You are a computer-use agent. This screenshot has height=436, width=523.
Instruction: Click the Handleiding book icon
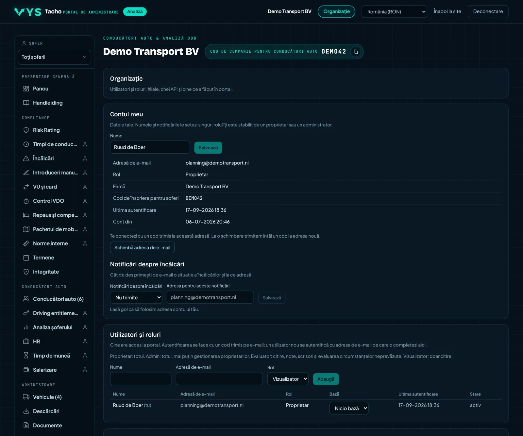pyautogui.click(x=26, y=103)
